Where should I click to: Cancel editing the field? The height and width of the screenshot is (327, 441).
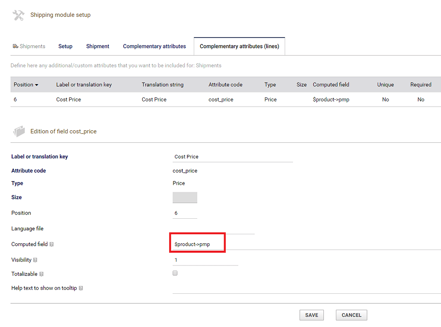point(351,315)
